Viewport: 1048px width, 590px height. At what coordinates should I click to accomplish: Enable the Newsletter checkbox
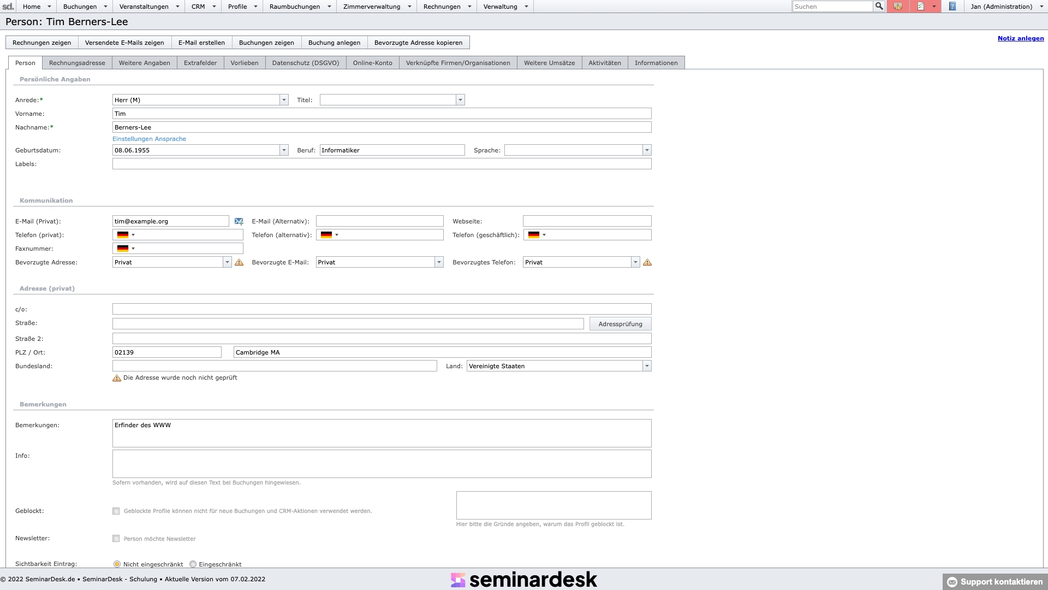coord(116,538)
